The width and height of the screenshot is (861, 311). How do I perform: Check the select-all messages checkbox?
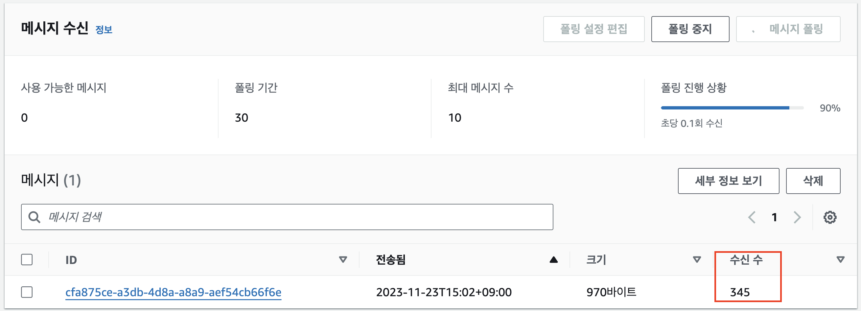[27, 259]
